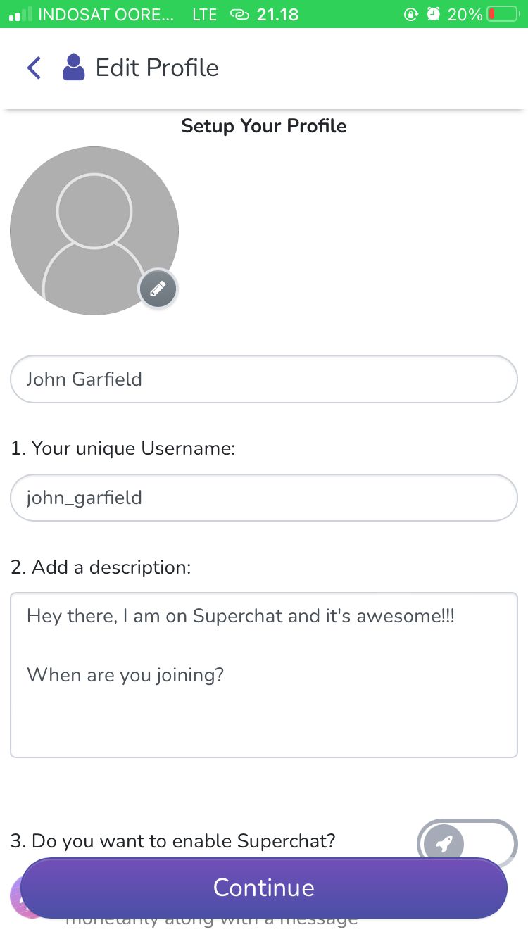Viewport: 528px width, 939px height.
Task: Tap the pencil edit icon on avatar
Action: point(158,289)
